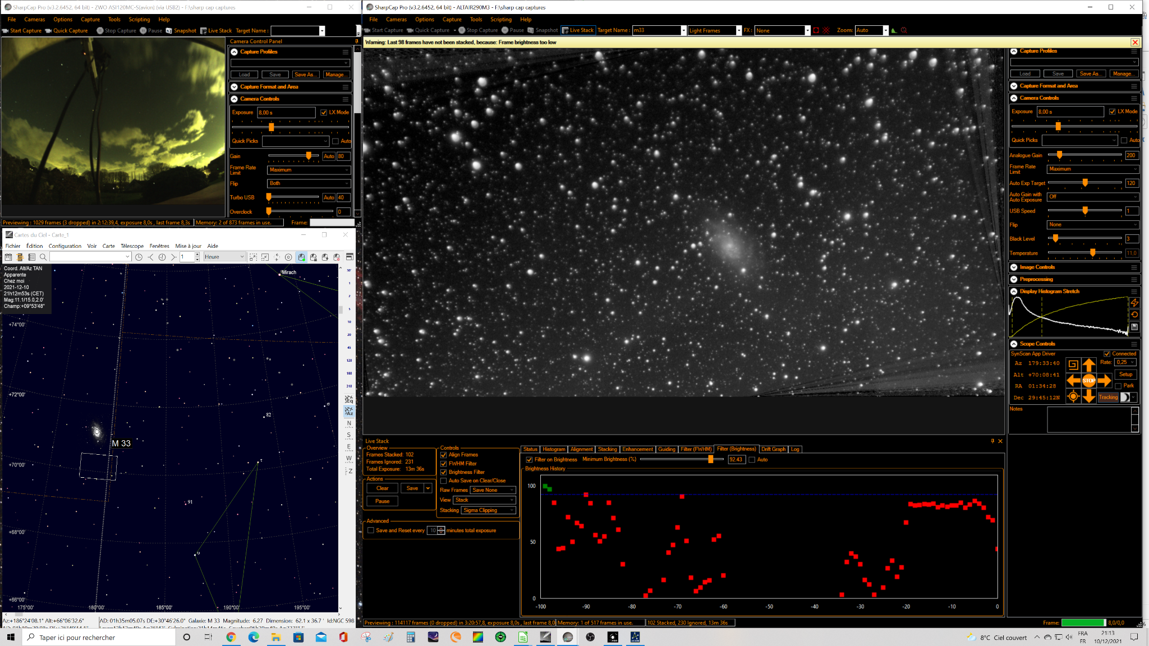Screen dimensions: 1149x646
Task: Click the Pause button in Live Stack Actions
Action: [x=383, y=501]
